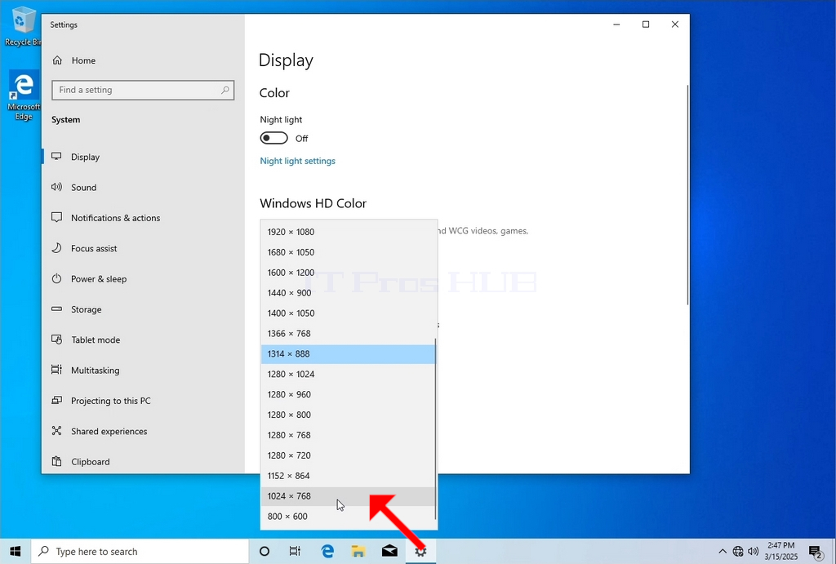Open the Windows Start menu
Image resolution: width=836 pixels, height=564 pixels.
coord(15,551)
